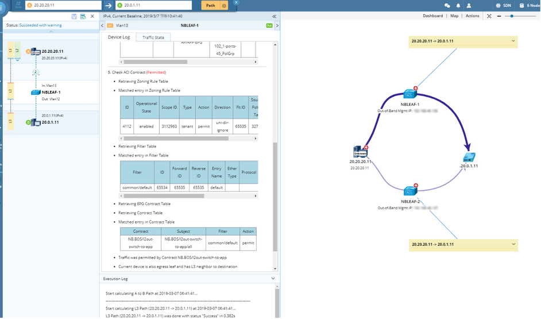Screen dimensions: 541x319
Task: Click zoning rule ID 4112 cell
Action: 127,126
